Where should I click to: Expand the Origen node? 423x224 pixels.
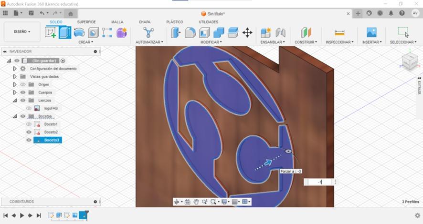click(x=15, y=84)
